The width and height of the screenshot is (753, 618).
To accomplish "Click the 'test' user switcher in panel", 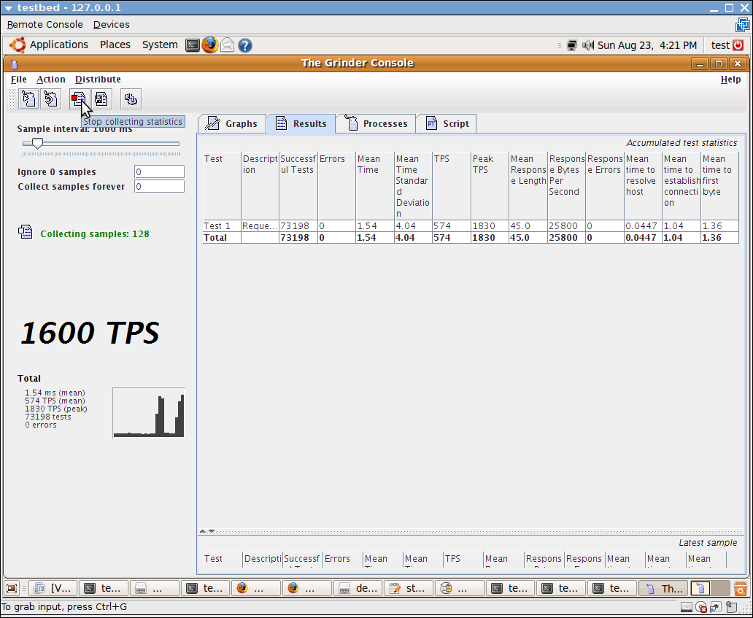I will pos(720,45).
